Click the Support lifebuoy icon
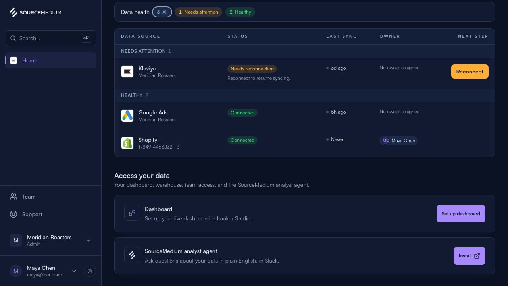This screenshot has width=508, height=286. [13, 214]
